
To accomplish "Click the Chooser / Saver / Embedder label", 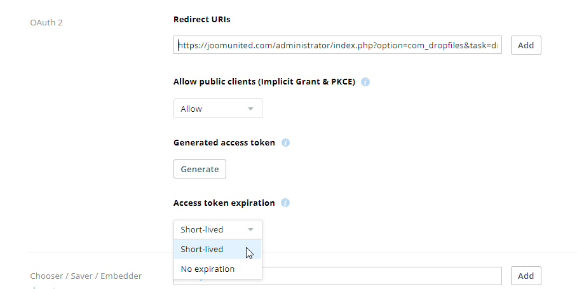I will tap(86, 276).
